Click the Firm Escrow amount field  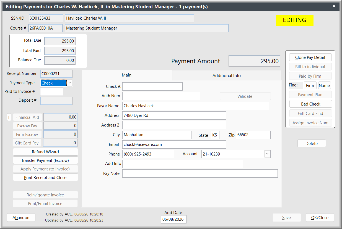click(x=60, y=134)
